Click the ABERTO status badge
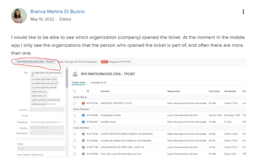Screen dimensions: 260x163 105,62
